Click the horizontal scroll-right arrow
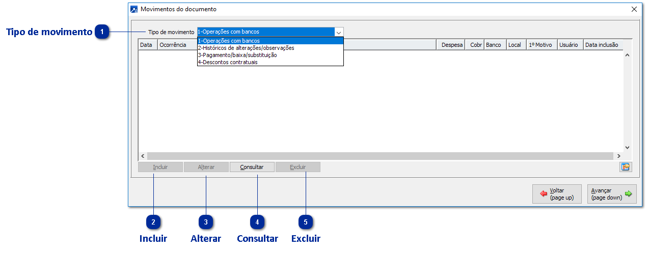The width and height of the screenshot is (649, 253). point(619,156)
